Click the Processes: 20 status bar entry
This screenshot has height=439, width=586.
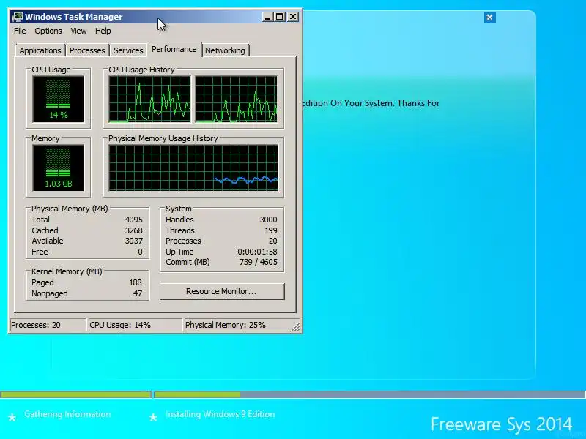[x=48, y=325]
